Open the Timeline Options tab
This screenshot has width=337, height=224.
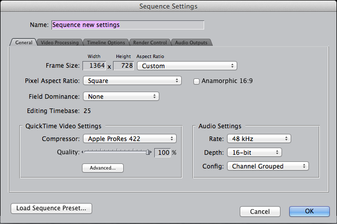point(105,43)
